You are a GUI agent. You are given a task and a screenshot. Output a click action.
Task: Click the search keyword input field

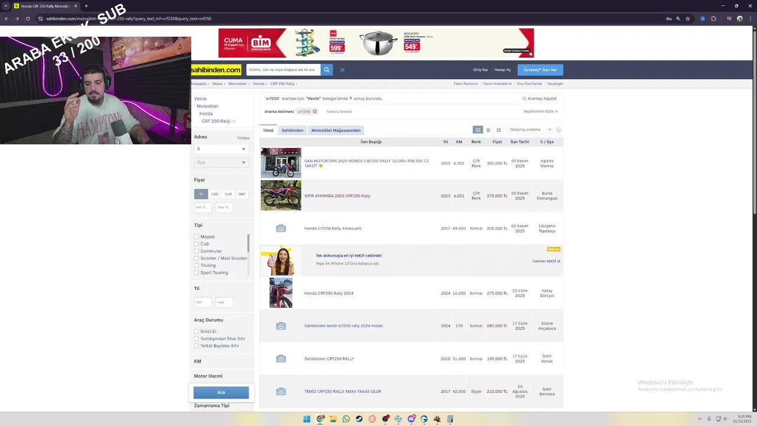coord(283,70)
